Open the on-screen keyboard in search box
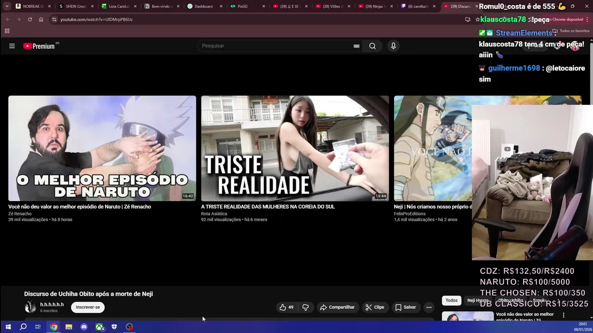The image size is (593, 333). [356, 46]
